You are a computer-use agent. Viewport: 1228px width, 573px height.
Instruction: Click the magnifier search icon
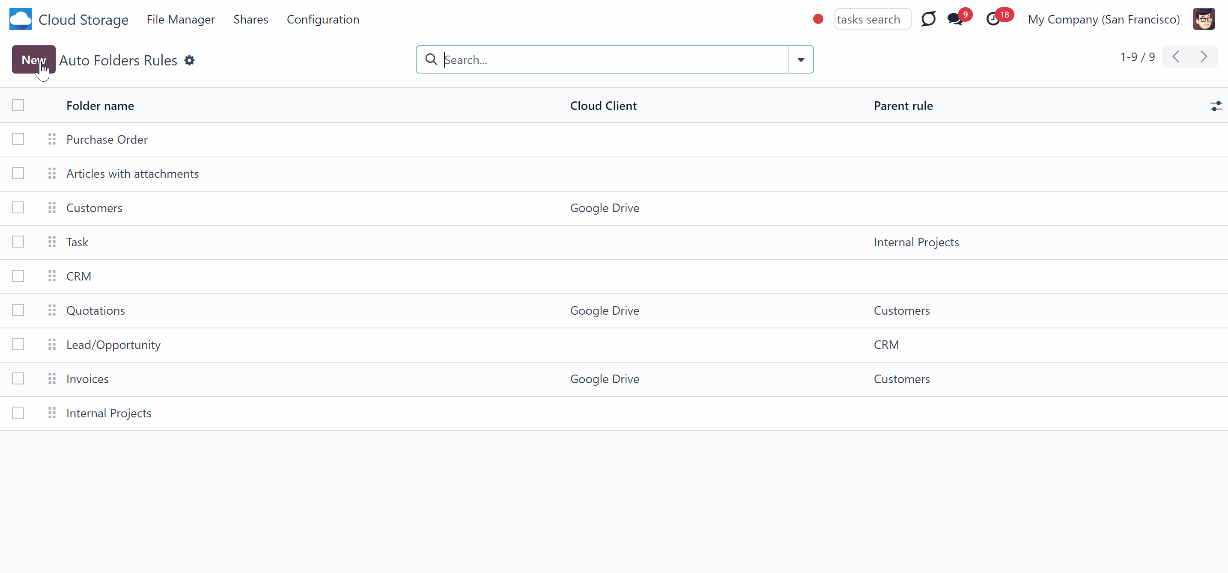431,59
